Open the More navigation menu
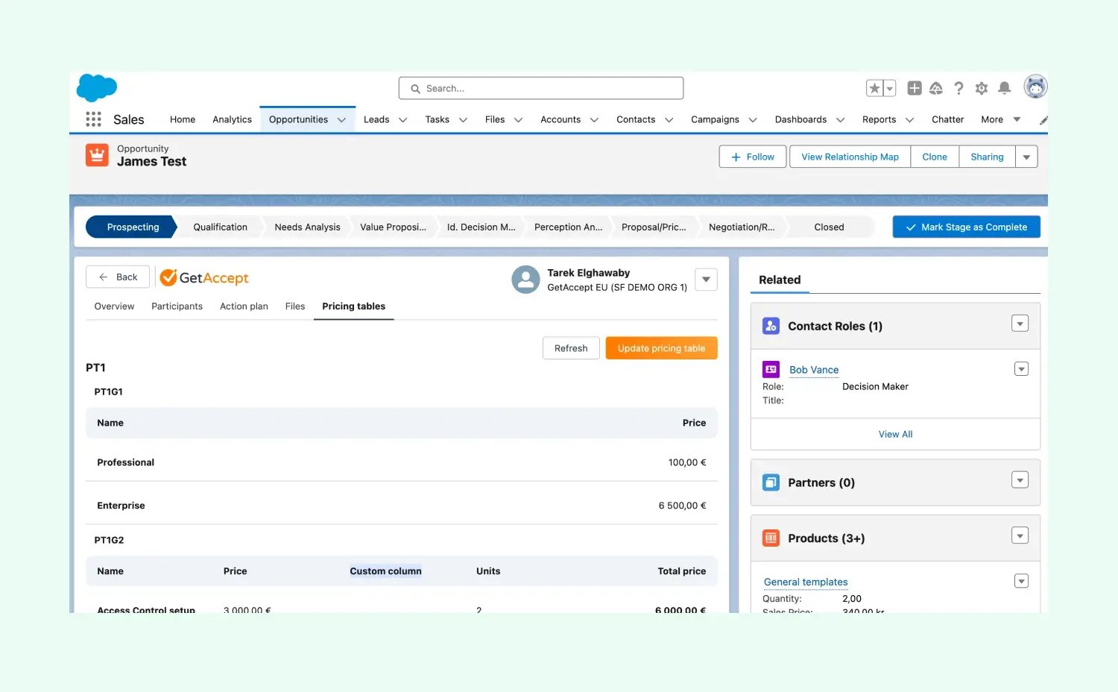 (x=1000, y=119)
